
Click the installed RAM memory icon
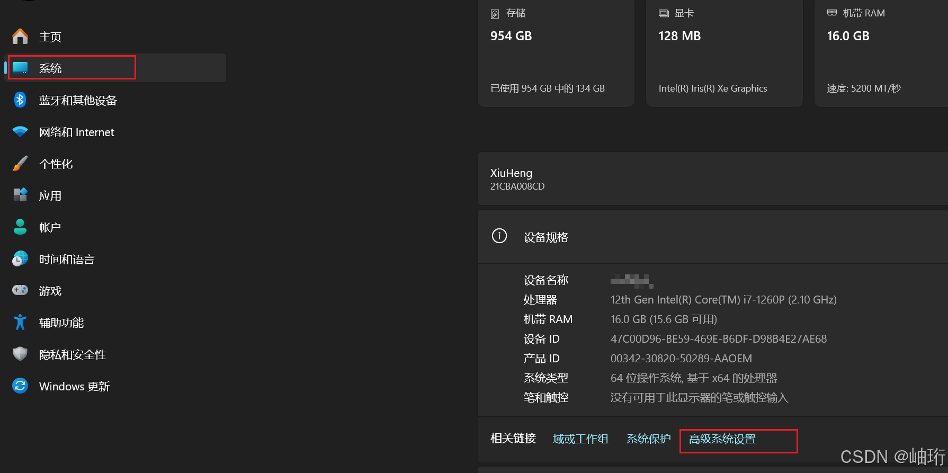pyautogui.click(x=832, y=13)
